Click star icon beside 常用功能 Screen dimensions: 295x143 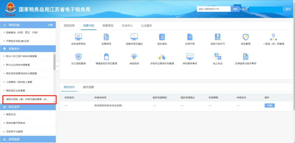(x=5, y=25)
